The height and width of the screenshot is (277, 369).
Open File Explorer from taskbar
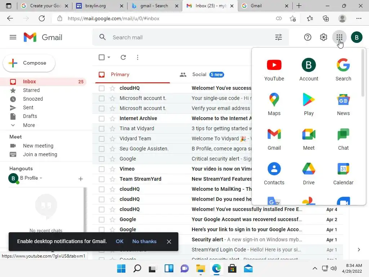point(200,268)
